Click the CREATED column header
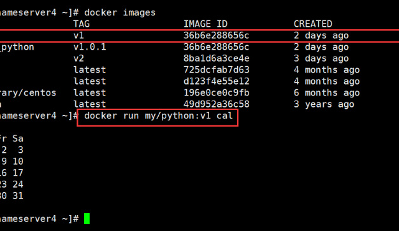 point(313,24)
